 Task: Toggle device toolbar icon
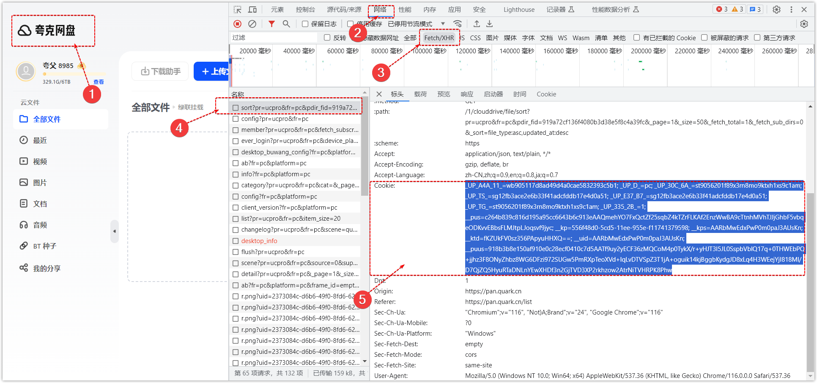[252, 9]
